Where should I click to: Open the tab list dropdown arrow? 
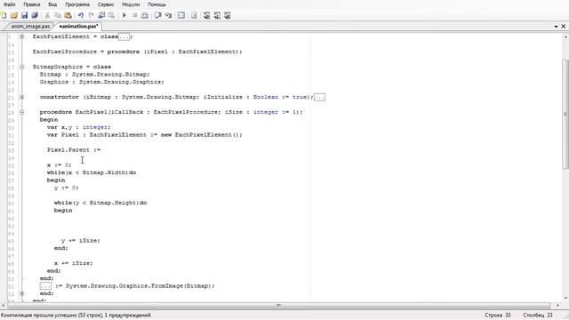(556, 27)
